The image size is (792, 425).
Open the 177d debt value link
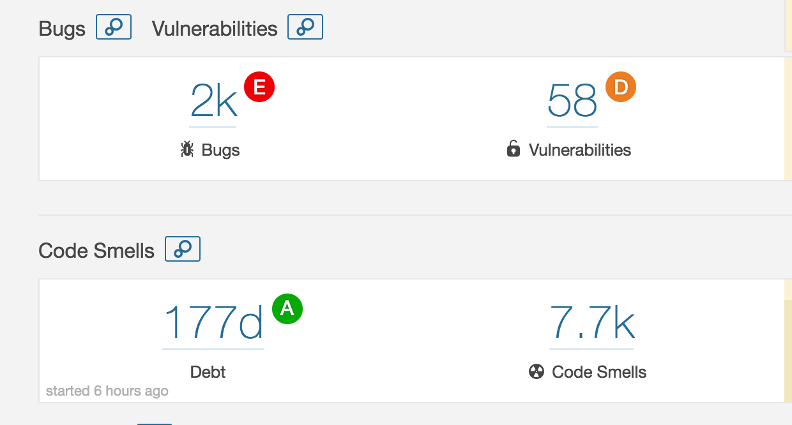point(213,324)
